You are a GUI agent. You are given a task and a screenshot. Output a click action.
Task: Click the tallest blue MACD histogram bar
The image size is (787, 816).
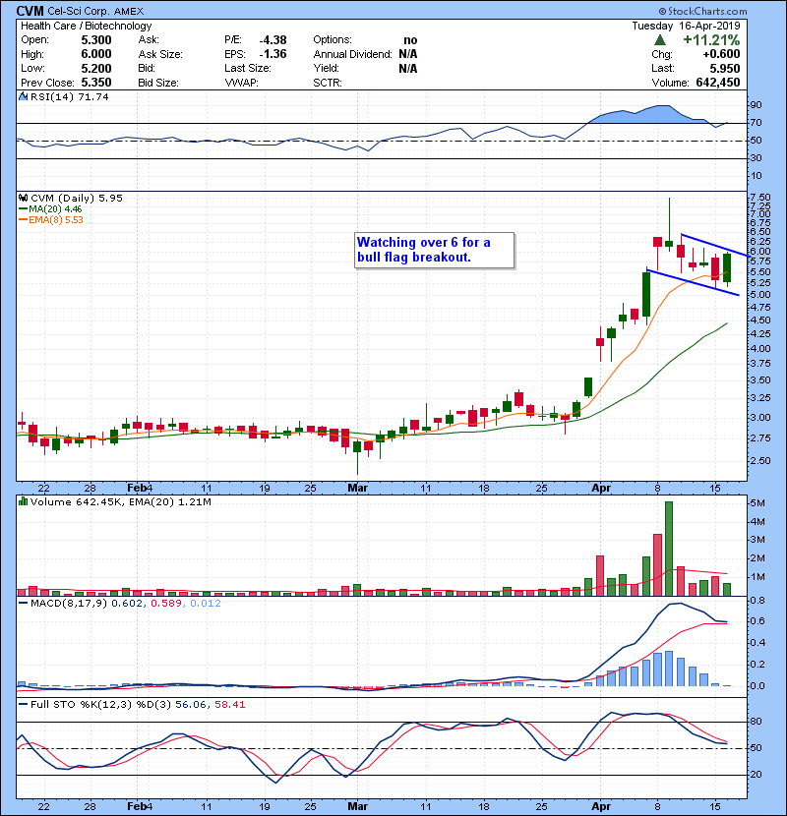[x=669, y=669]
